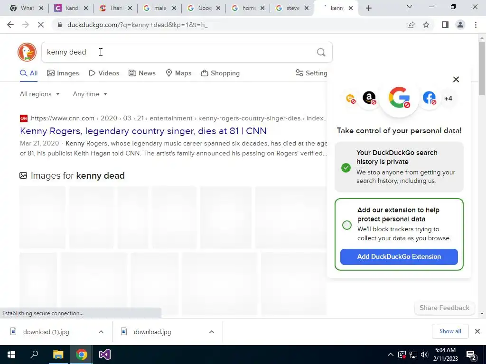The width and height of the screenshot is (486, 364).
Task: Bookmark this page with the star icon
Action: 426,25
